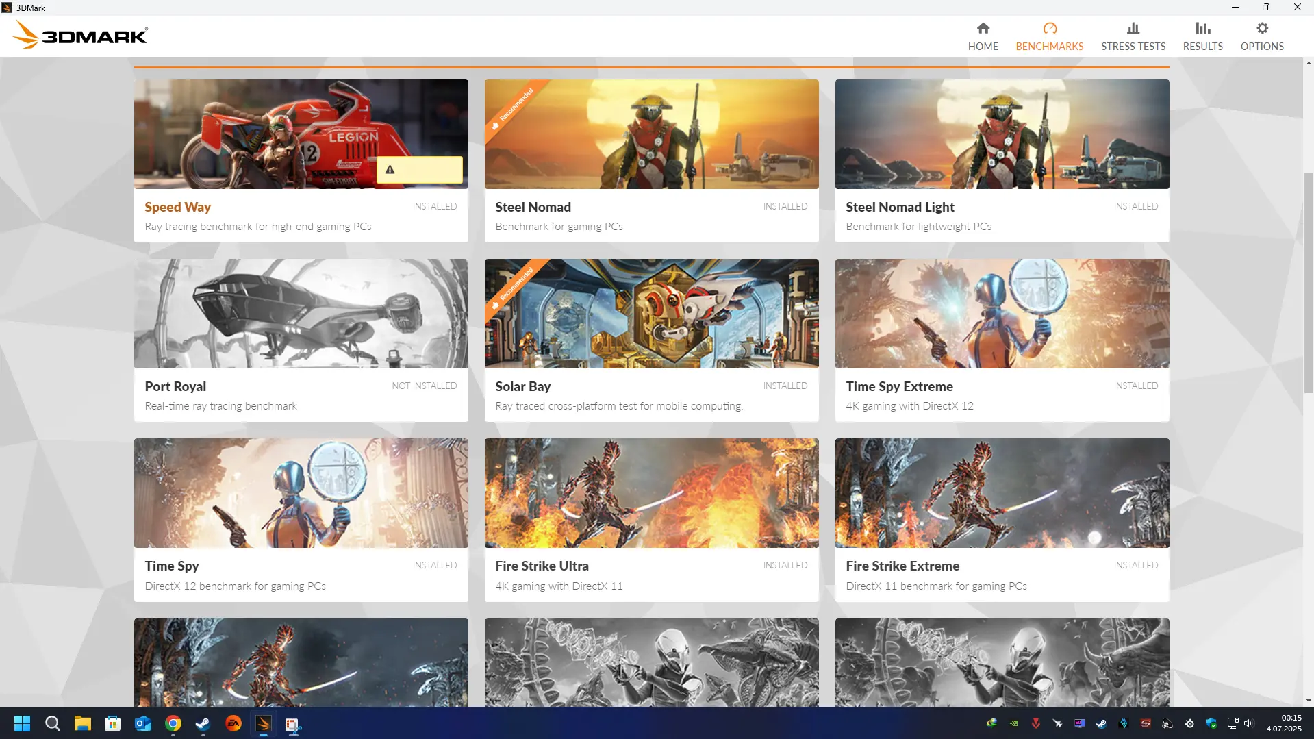Open the Time Spy benchmark card
Viewport: 1314px width, 739px height.
(x=301, y=520)
